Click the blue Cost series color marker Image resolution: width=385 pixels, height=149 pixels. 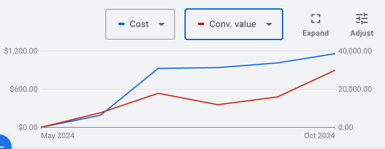pyautogui.click(x=121, y=24)
